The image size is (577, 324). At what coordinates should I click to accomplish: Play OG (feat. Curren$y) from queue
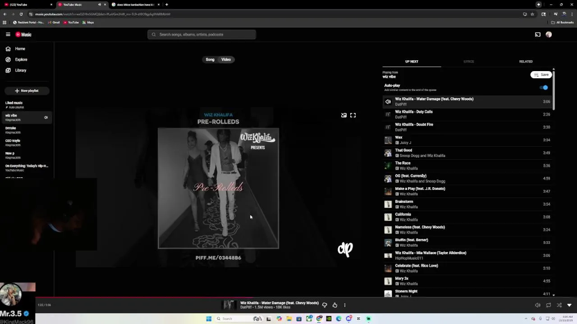tap(467, 179)
